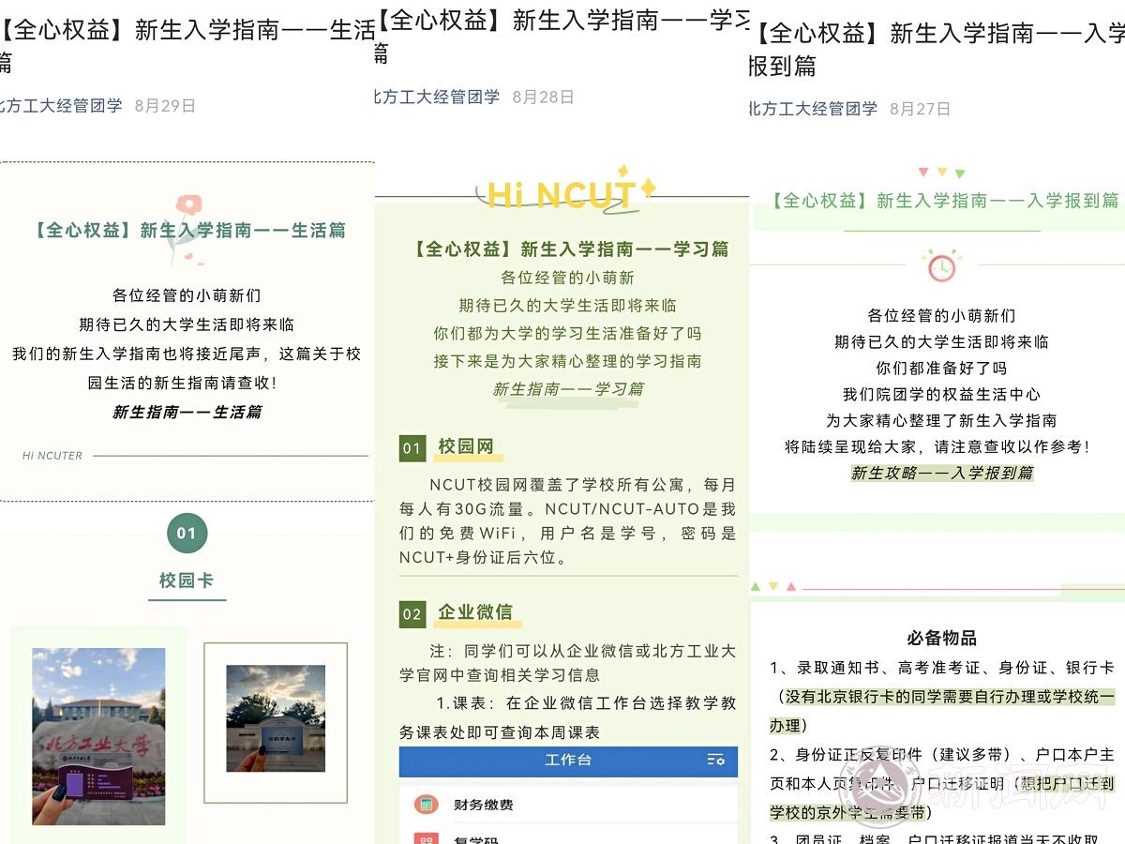Viewport: 1125px width, 844px height.
Task: Open 北方工大经管团学 account dated 8月27日
Action: pos(814,109)
